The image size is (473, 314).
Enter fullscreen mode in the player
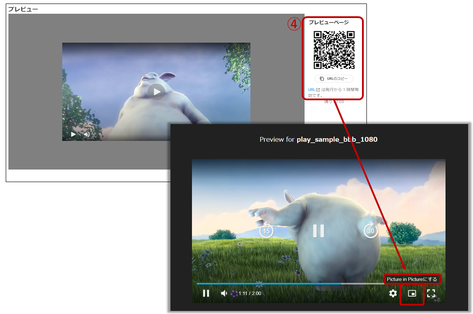[431, 293]
